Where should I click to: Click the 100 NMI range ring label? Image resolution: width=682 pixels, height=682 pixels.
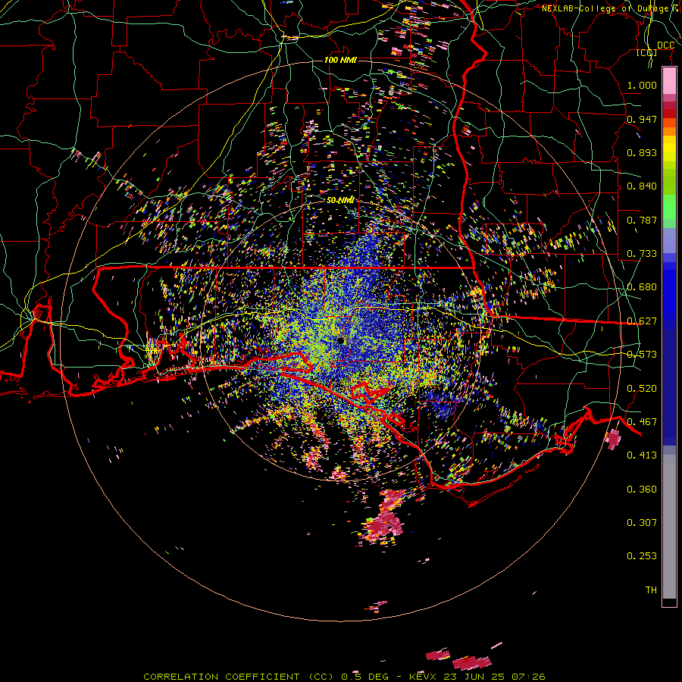[340, 60]
